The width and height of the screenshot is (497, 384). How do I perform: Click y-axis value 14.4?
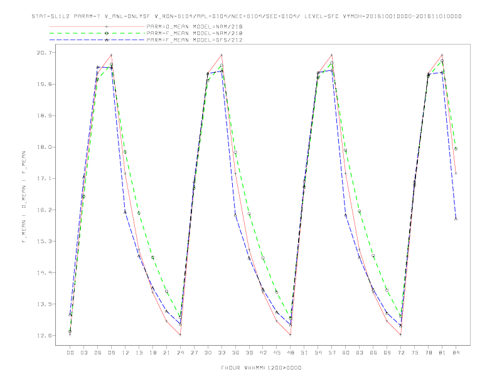45,272
